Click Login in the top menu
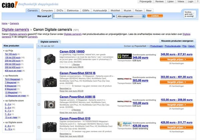 click(190, 2)
